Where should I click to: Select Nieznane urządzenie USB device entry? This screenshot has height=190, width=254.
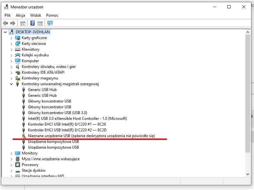coord(91,136)
